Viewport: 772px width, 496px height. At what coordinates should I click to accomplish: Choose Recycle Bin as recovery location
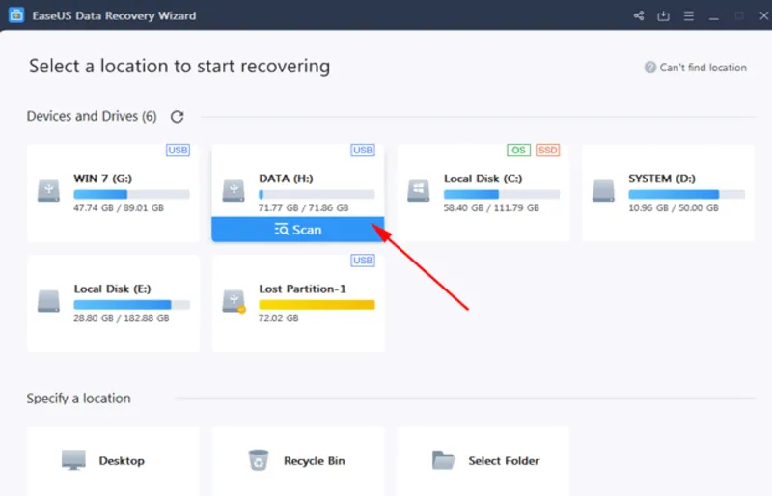[298, 461]
